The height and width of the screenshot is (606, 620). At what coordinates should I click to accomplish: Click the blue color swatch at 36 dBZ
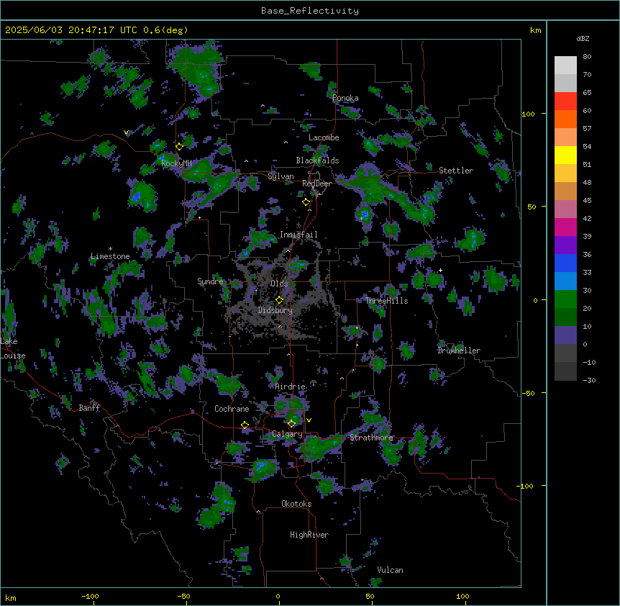point(565,263)
